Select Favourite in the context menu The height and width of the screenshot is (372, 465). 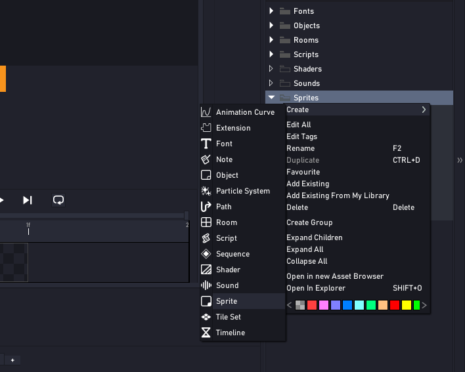303,172
